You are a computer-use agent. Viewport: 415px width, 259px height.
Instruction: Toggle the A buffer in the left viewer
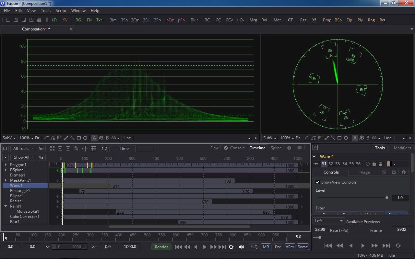94,138
